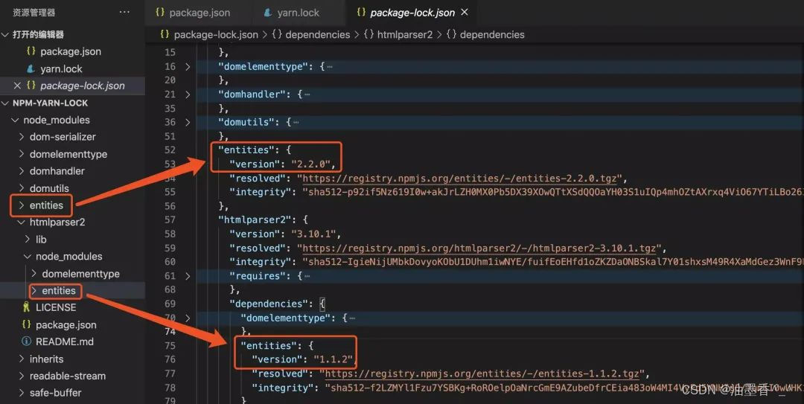The height and width of the screenshot is (404, 804).
Task: Expand the top-level domelementtype folder
Action: click(22, 154)
